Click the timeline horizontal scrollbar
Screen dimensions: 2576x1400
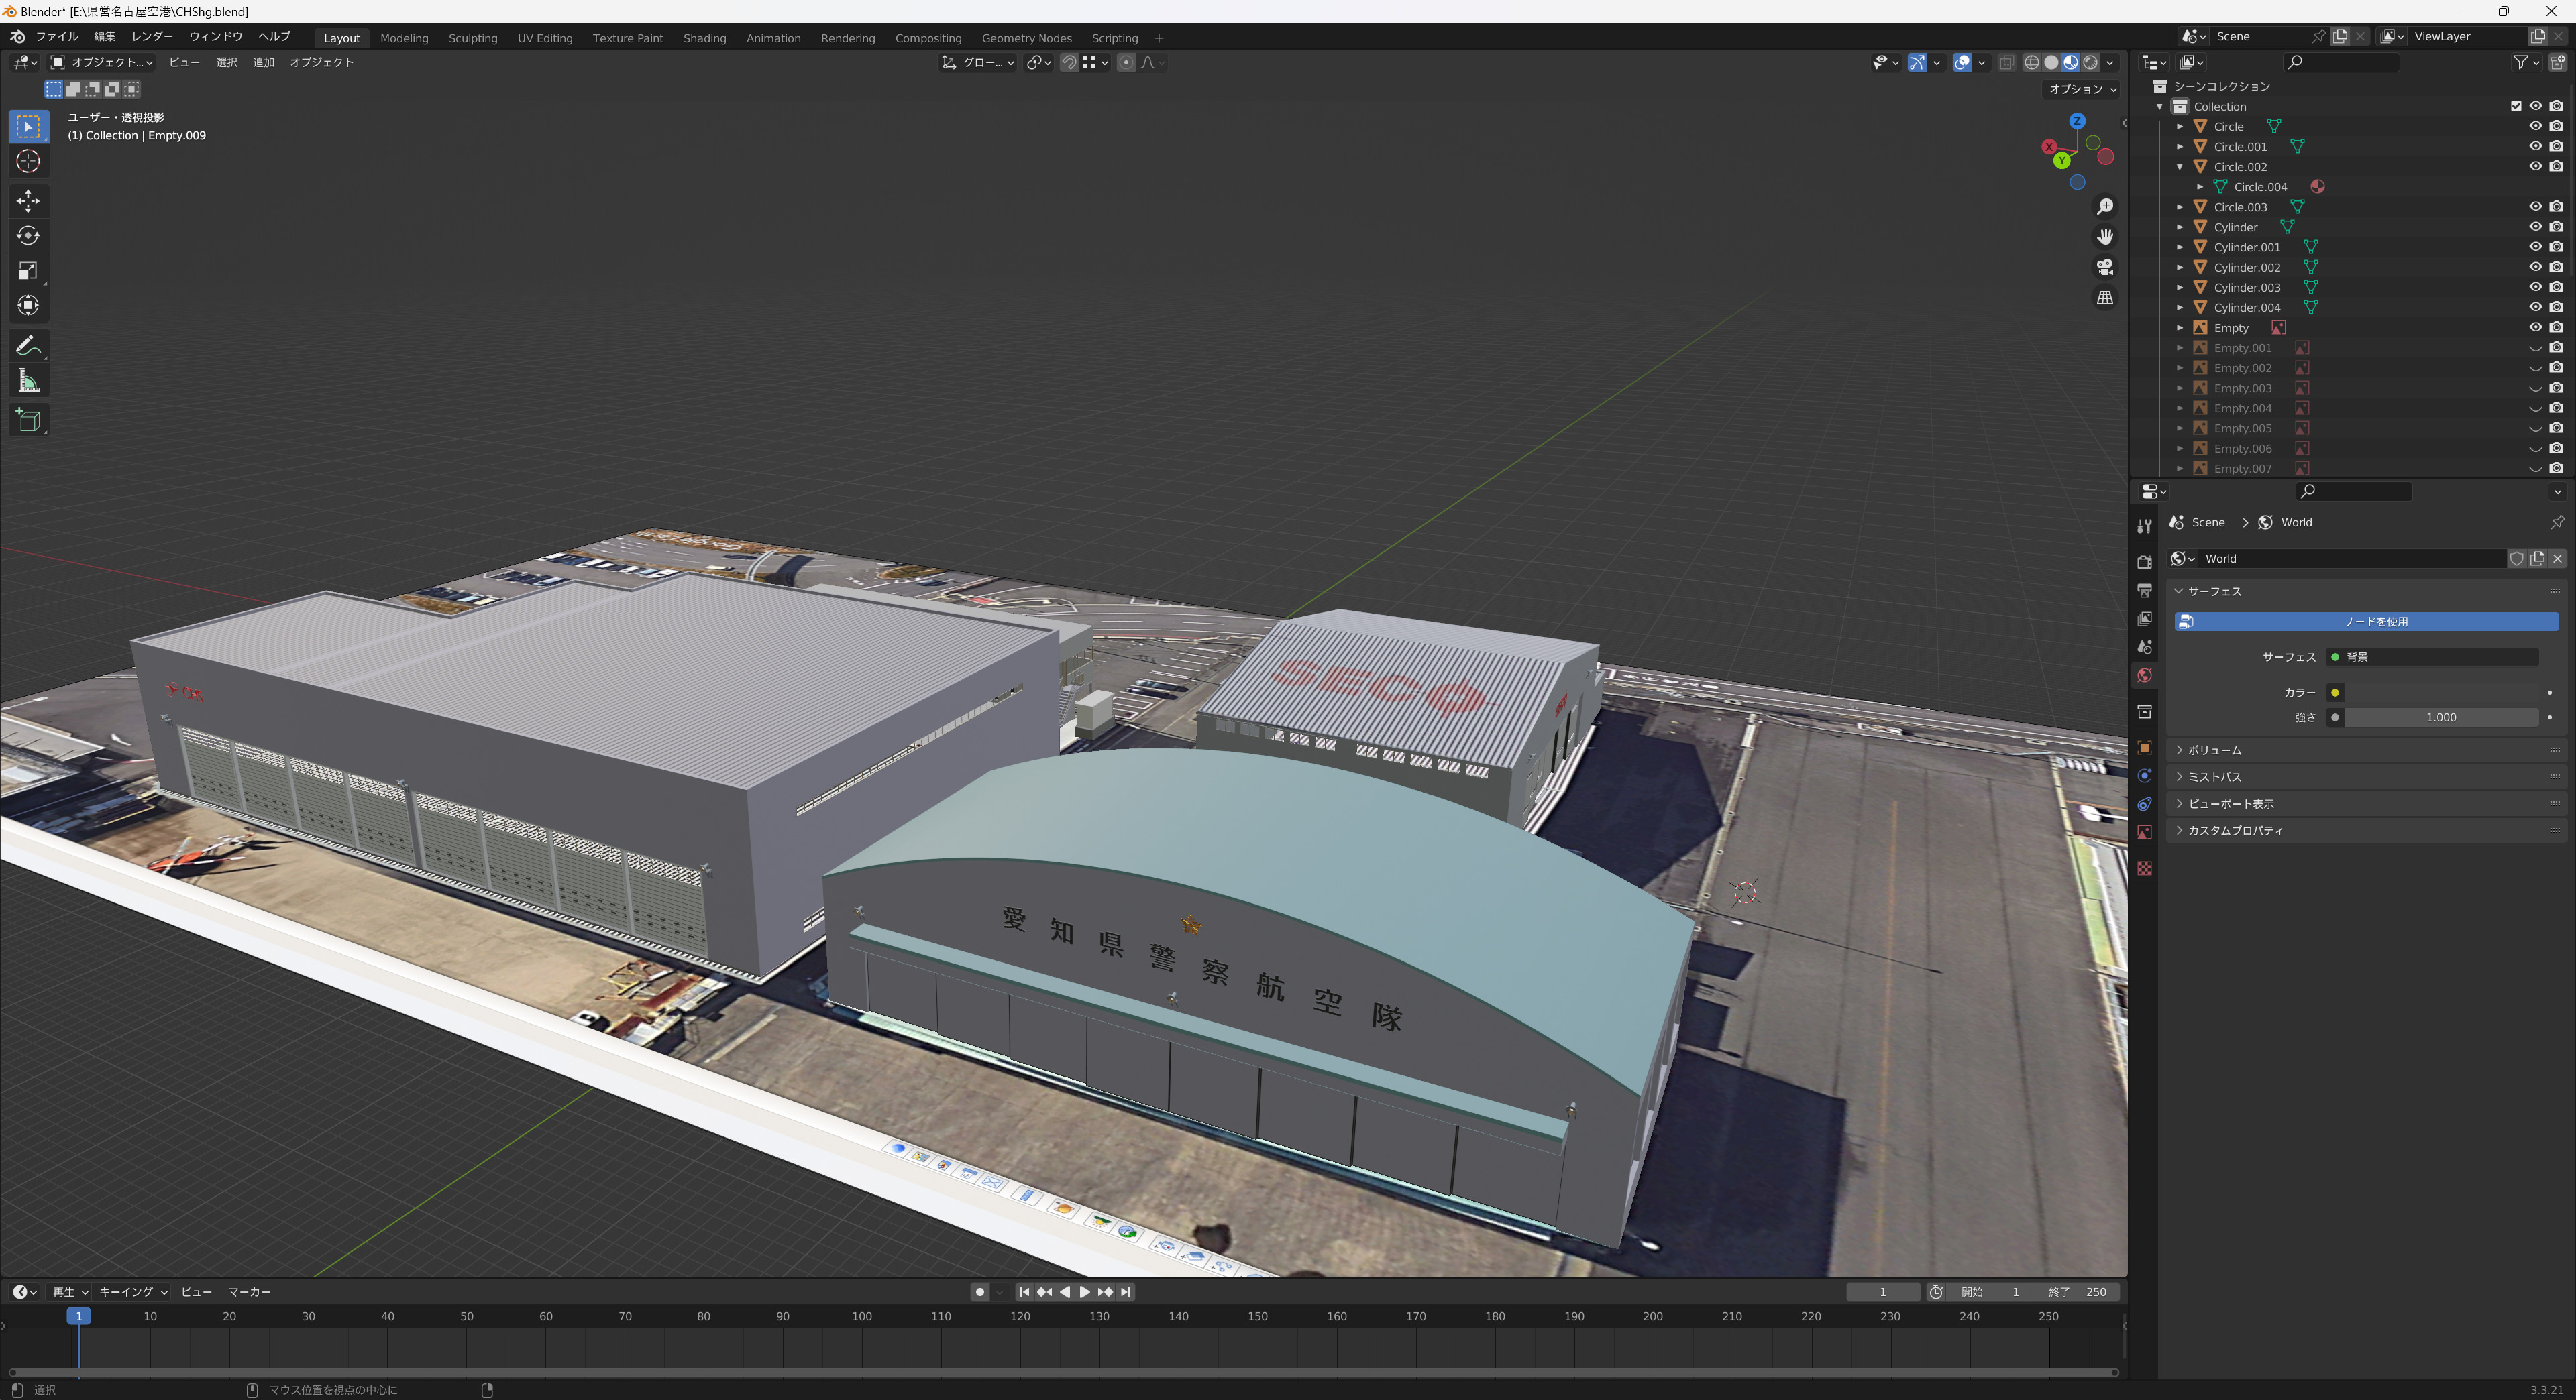click(x=1063, y=1372)
